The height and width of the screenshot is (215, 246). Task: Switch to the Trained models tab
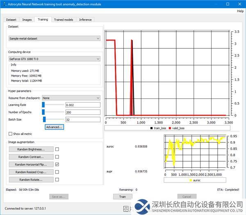[x=64, y=20]
